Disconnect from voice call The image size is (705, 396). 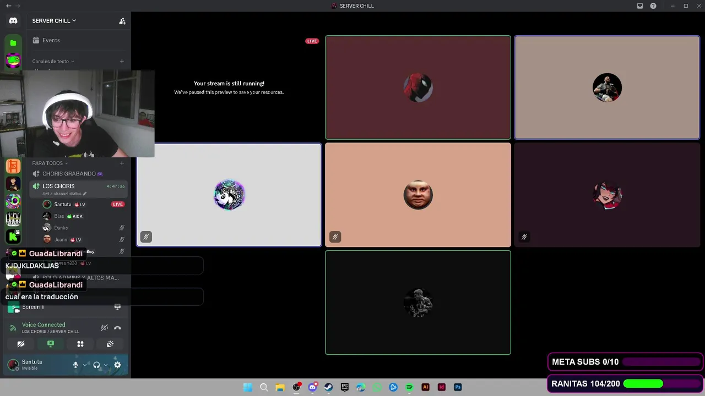point(117,328)
